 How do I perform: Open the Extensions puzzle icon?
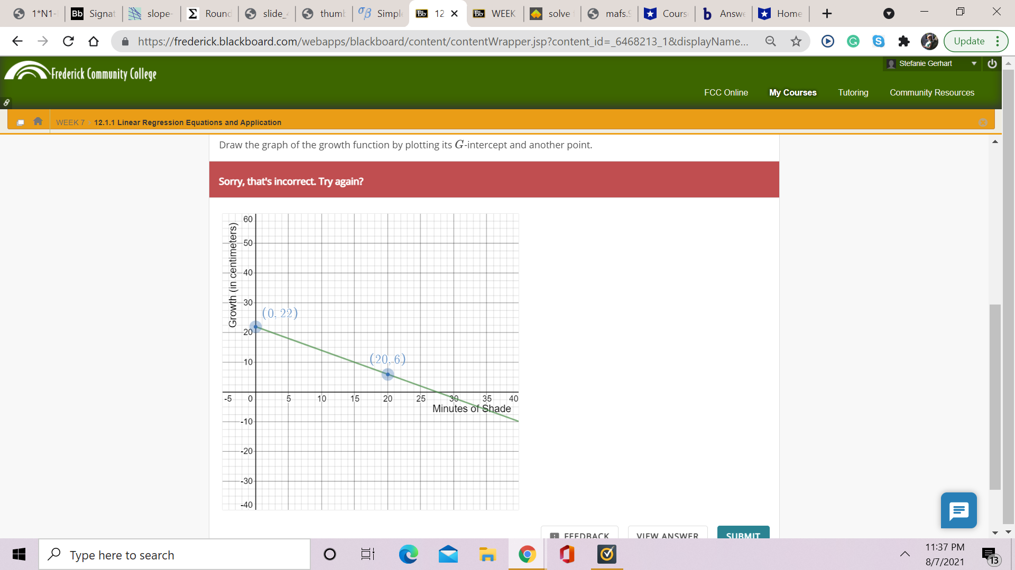(x=904, y=41)
